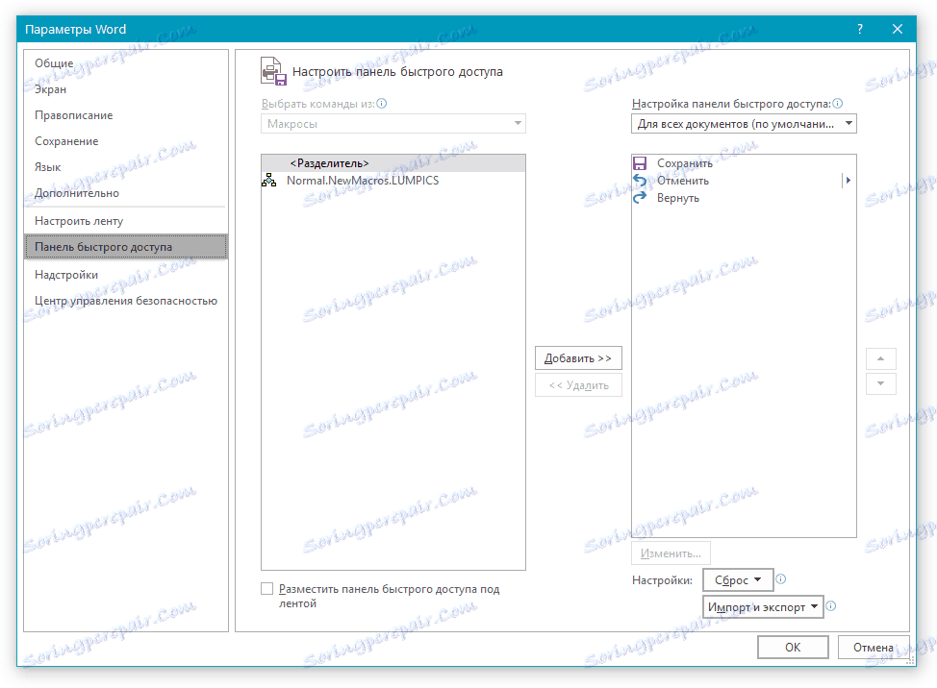
Task: Click info icon beside Импорт и экспорт
Action: (x=831, y=606)
